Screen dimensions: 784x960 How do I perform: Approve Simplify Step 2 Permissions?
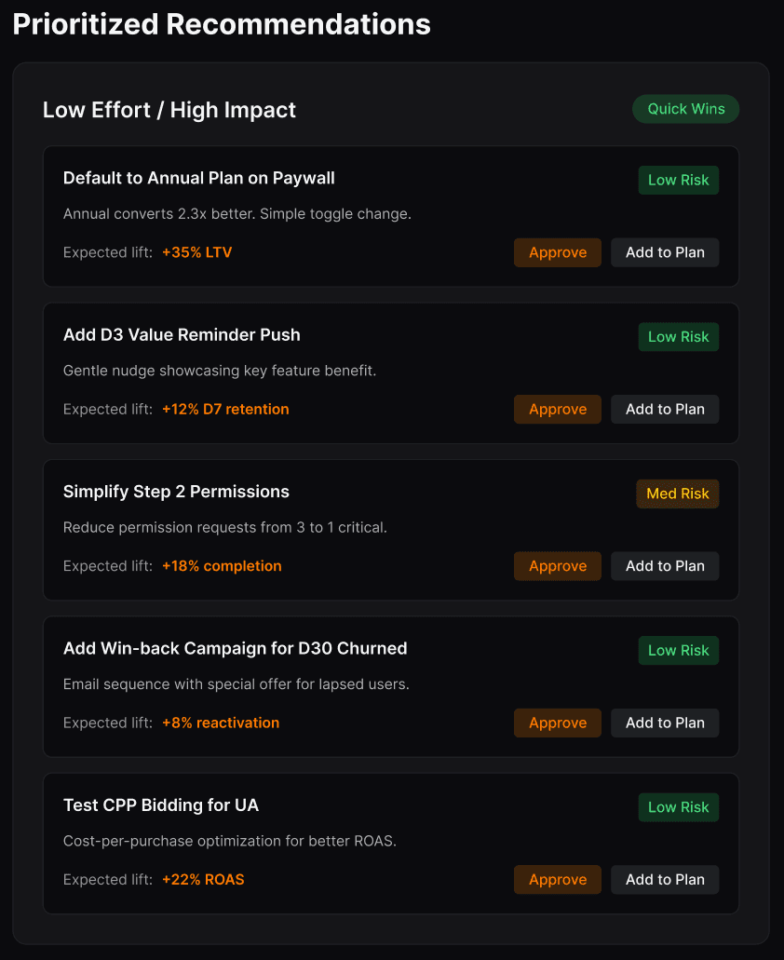click(x=558, y=566)
